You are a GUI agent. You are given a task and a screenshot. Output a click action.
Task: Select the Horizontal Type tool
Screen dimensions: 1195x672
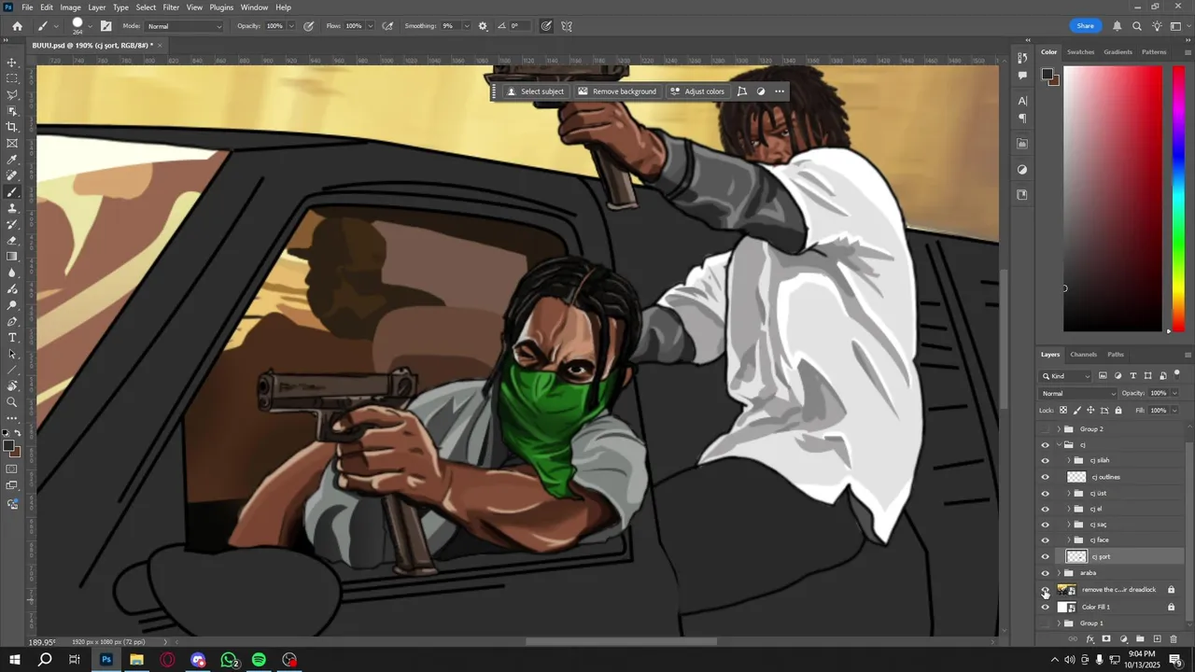point(12,337)
